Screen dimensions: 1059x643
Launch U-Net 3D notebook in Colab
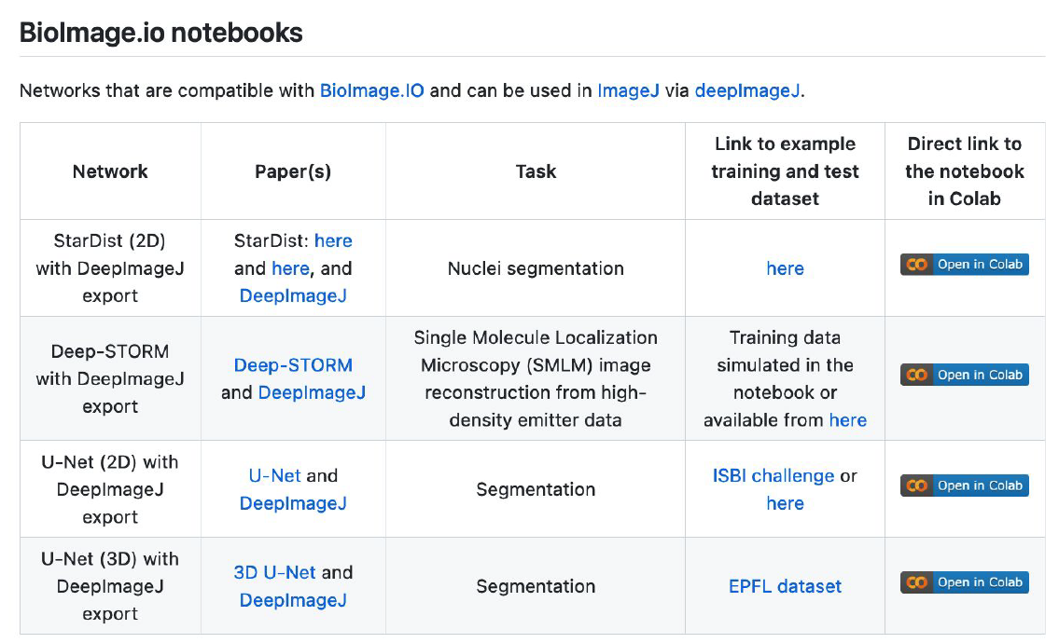click(964, 582)
